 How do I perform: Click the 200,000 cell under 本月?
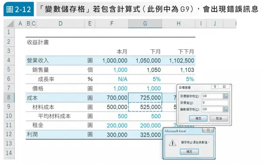coord(117,126)
